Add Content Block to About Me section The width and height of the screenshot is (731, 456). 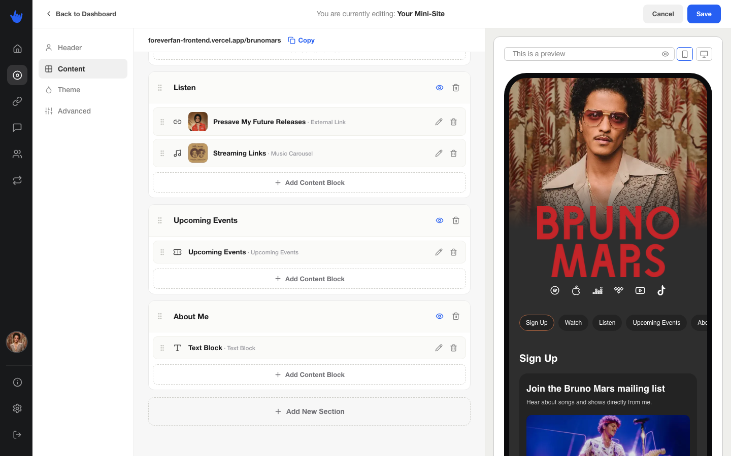pyautogui.click(x=309, y=374)
